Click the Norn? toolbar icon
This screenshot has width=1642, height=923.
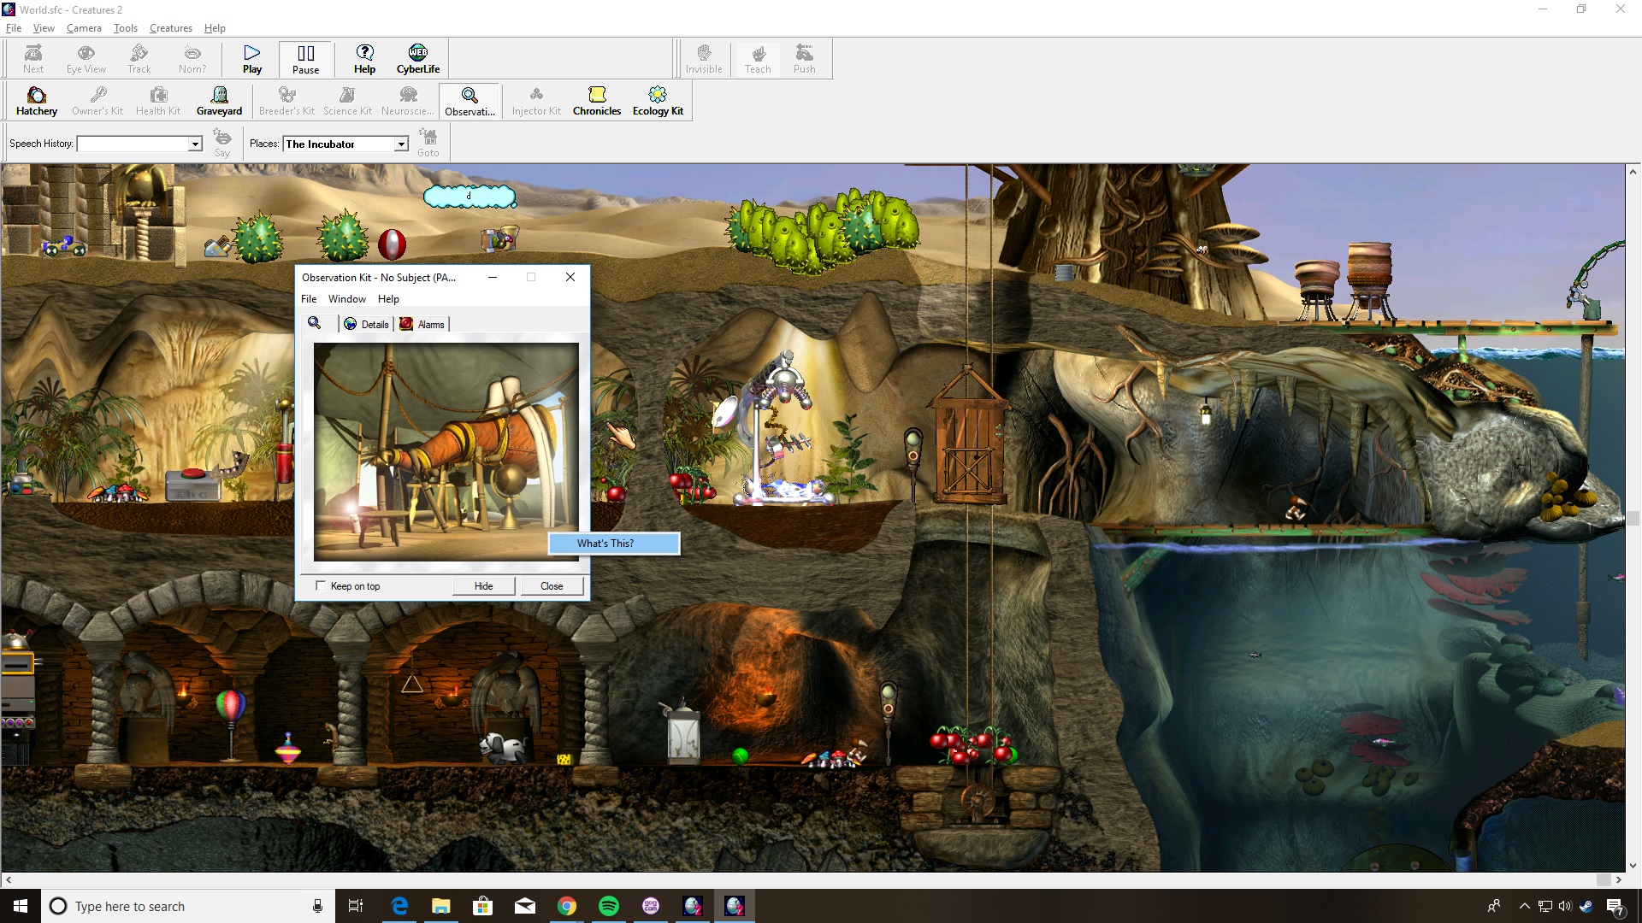point(192,59)
